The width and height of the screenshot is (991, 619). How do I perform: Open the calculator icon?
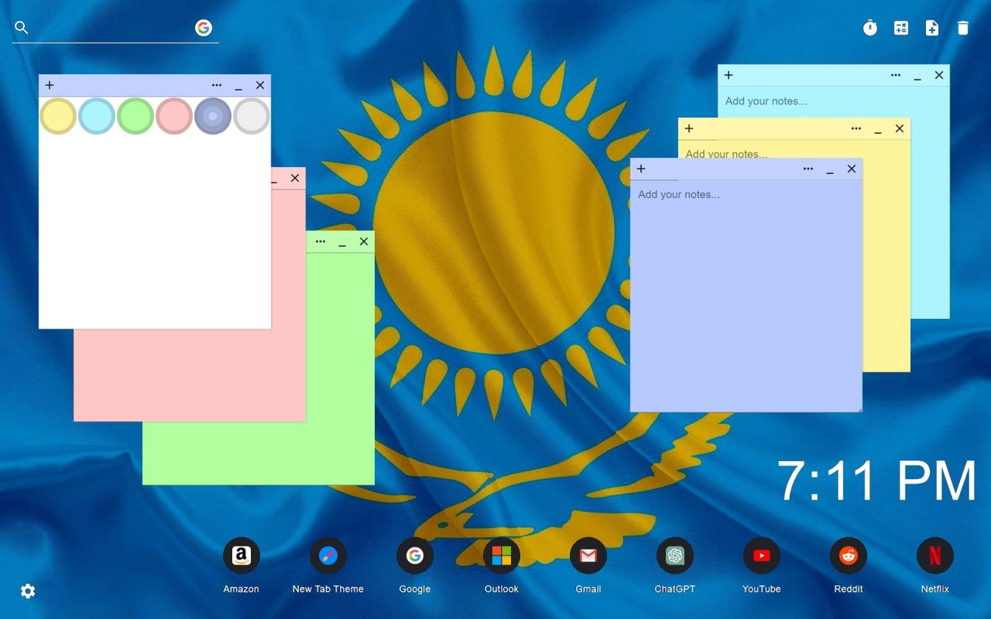[901, 28]
